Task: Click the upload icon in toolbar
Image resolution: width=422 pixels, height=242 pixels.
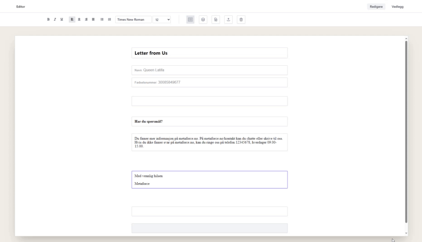Action: coord(228,19)
